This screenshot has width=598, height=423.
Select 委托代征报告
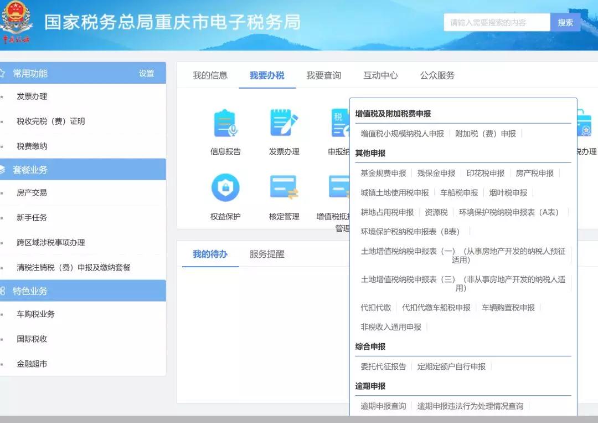click(x=383, y=366)
